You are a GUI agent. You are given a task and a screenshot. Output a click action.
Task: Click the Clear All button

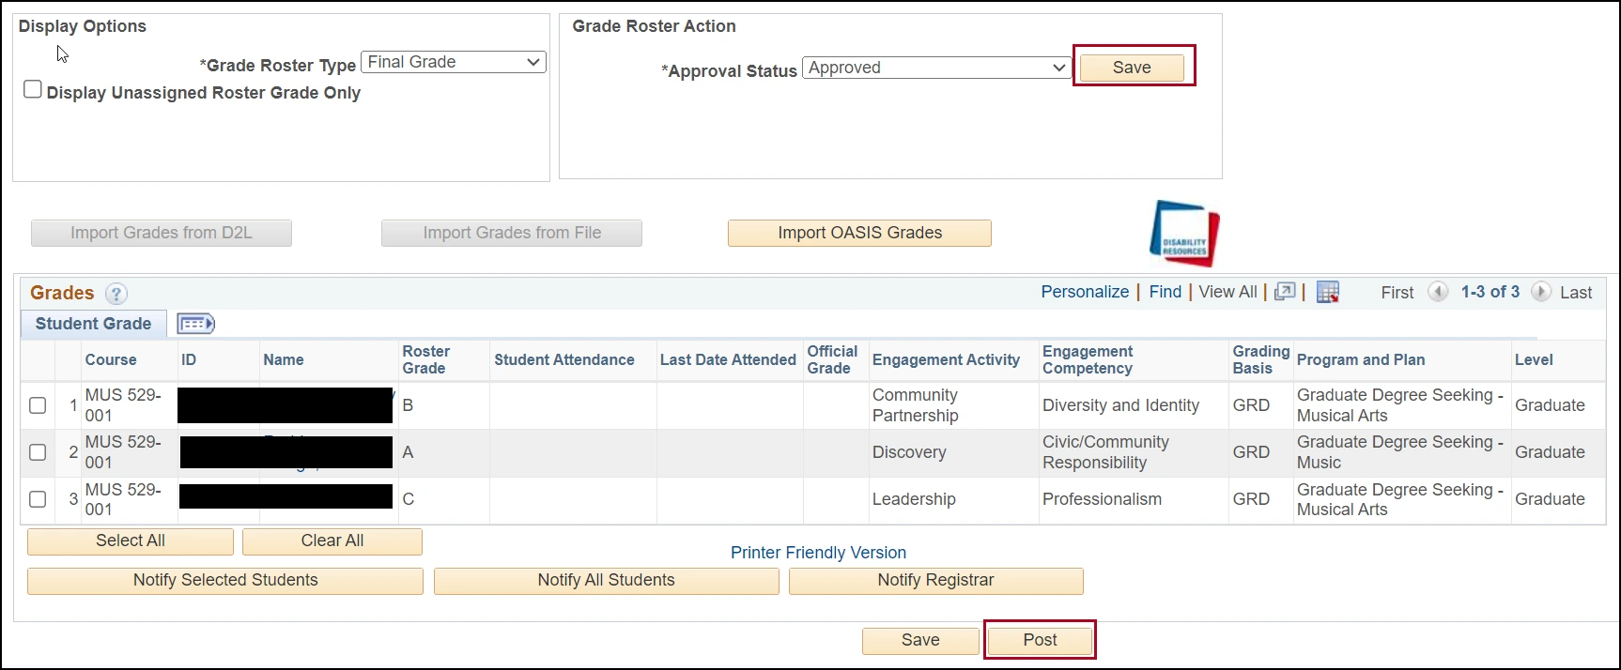(332, 541)
